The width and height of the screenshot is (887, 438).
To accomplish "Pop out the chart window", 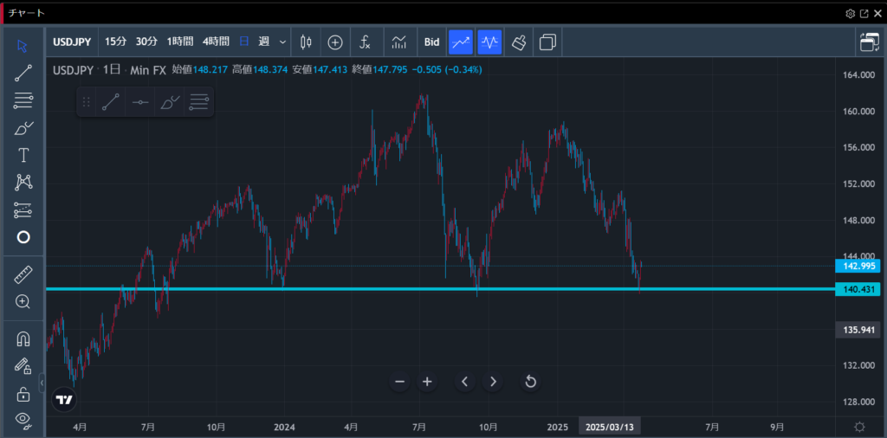I will pyautogui.click(x=864, y=14).
